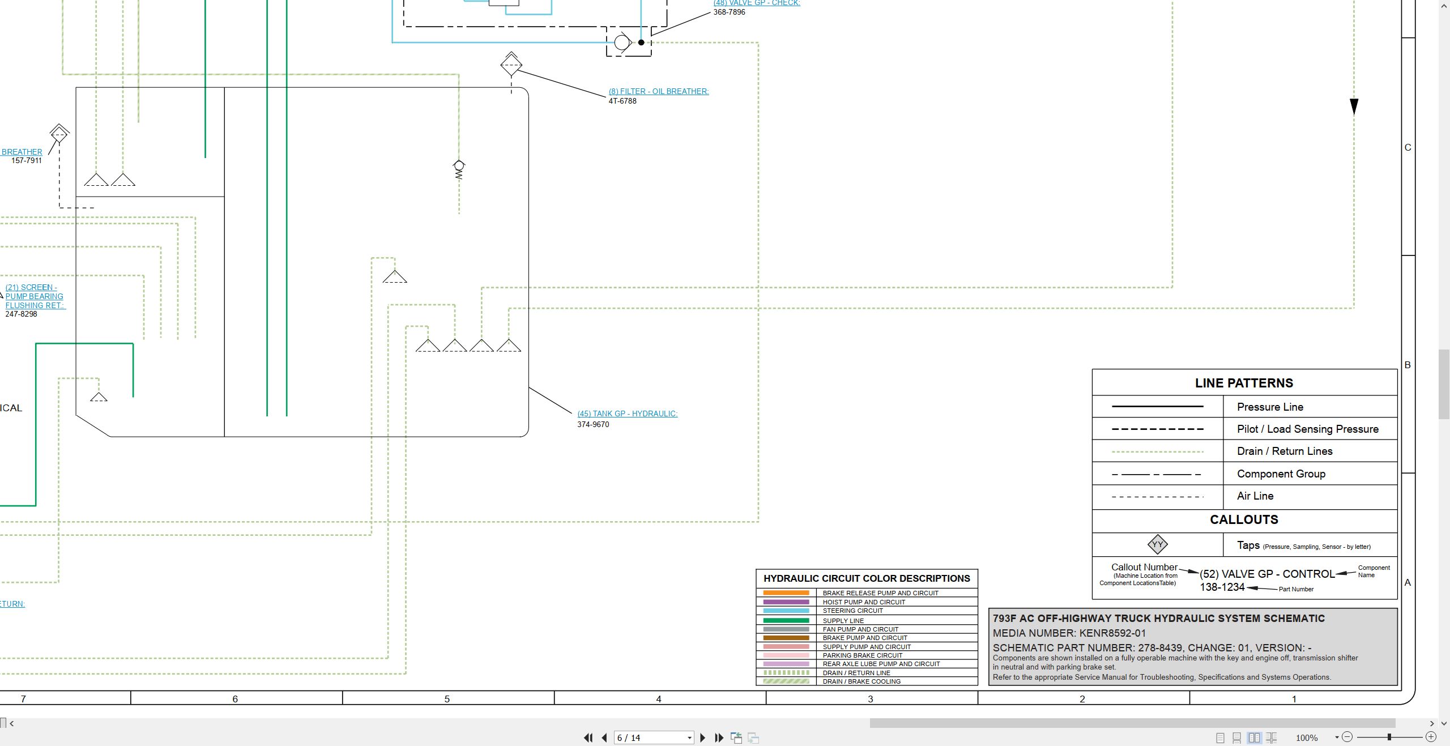Click the spring check valve symbol inside tank
The height and width of the screenshot is (746, 1450).
pos(459,169)
